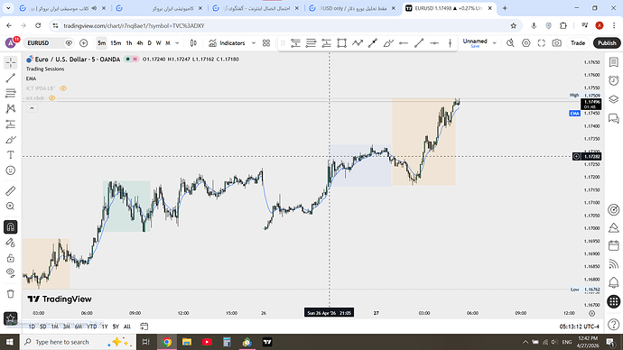Switch to the weekly W timeframe
This screenshot has width=623, height=350.
coord(159,43)
